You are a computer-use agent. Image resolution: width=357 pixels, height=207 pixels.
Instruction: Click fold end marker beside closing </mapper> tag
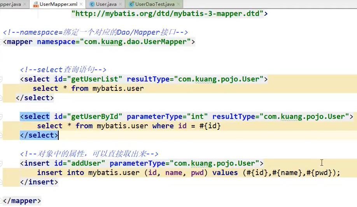(x=1, y=201)
